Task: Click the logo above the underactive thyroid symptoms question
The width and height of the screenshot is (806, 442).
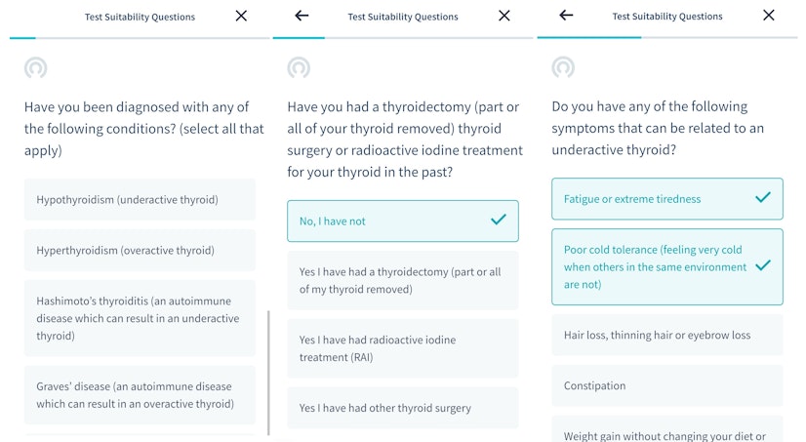Action: [563, 67]
